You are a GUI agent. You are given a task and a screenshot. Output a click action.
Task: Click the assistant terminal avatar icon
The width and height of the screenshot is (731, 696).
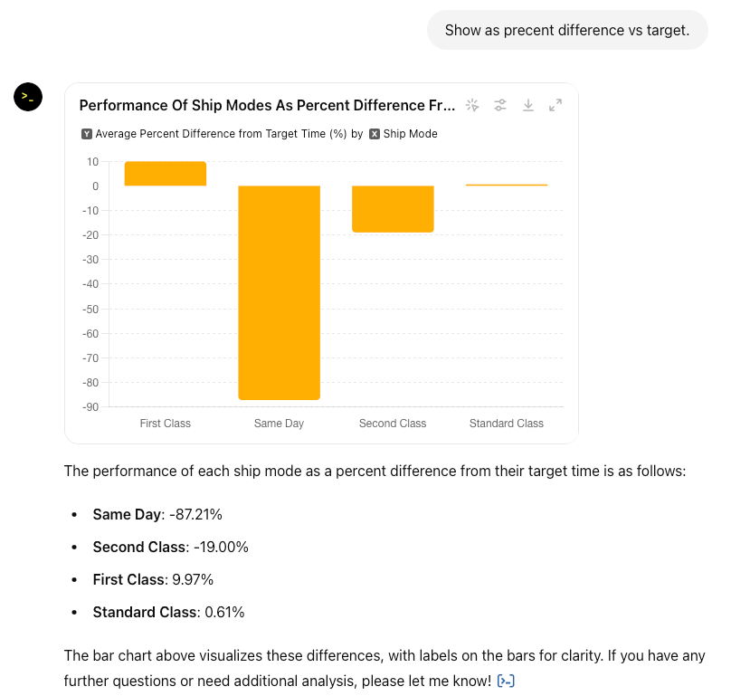click(x=28, y=97)
